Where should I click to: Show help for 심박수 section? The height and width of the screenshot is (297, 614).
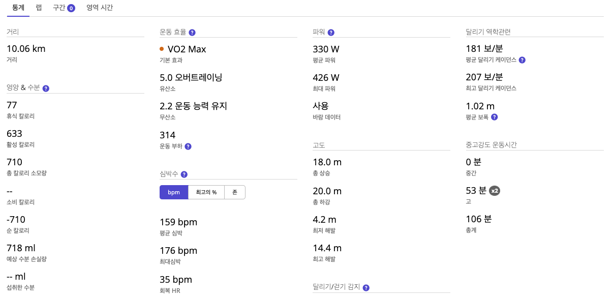(184, 174)
